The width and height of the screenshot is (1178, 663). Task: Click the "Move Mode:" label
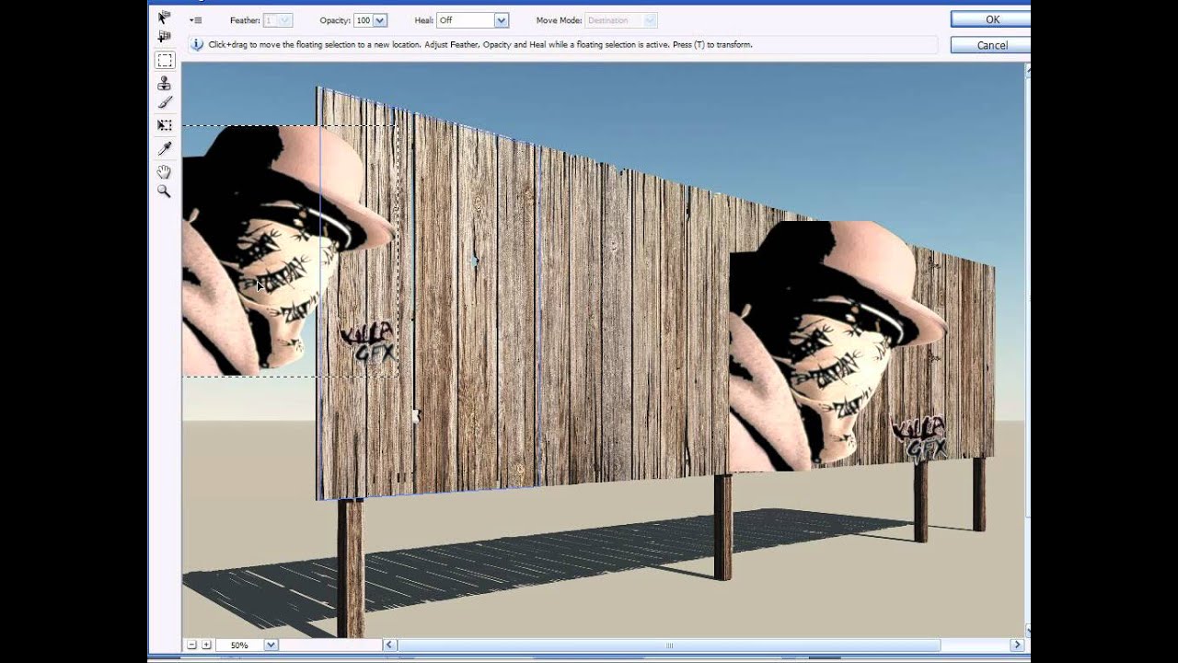(560, 20)
